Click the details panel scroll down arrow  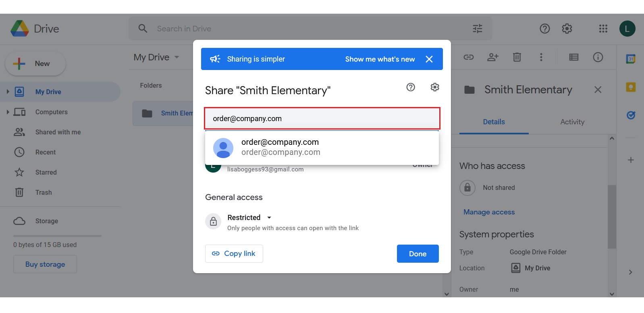click(x=612, y=294)
